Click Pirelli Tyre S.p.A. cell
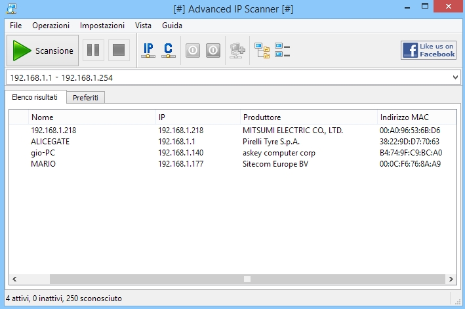 271,142
